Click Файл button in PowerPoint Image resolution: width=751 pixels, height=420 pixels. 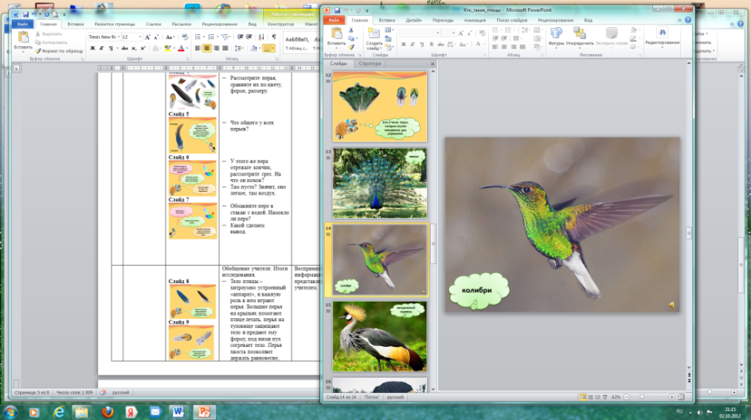tap(334, 20)
